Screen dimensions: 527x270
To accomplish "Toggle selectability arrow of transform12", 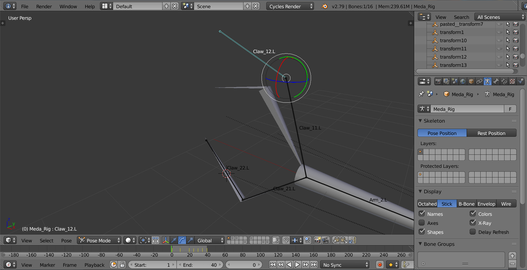I will coord(508,57).
